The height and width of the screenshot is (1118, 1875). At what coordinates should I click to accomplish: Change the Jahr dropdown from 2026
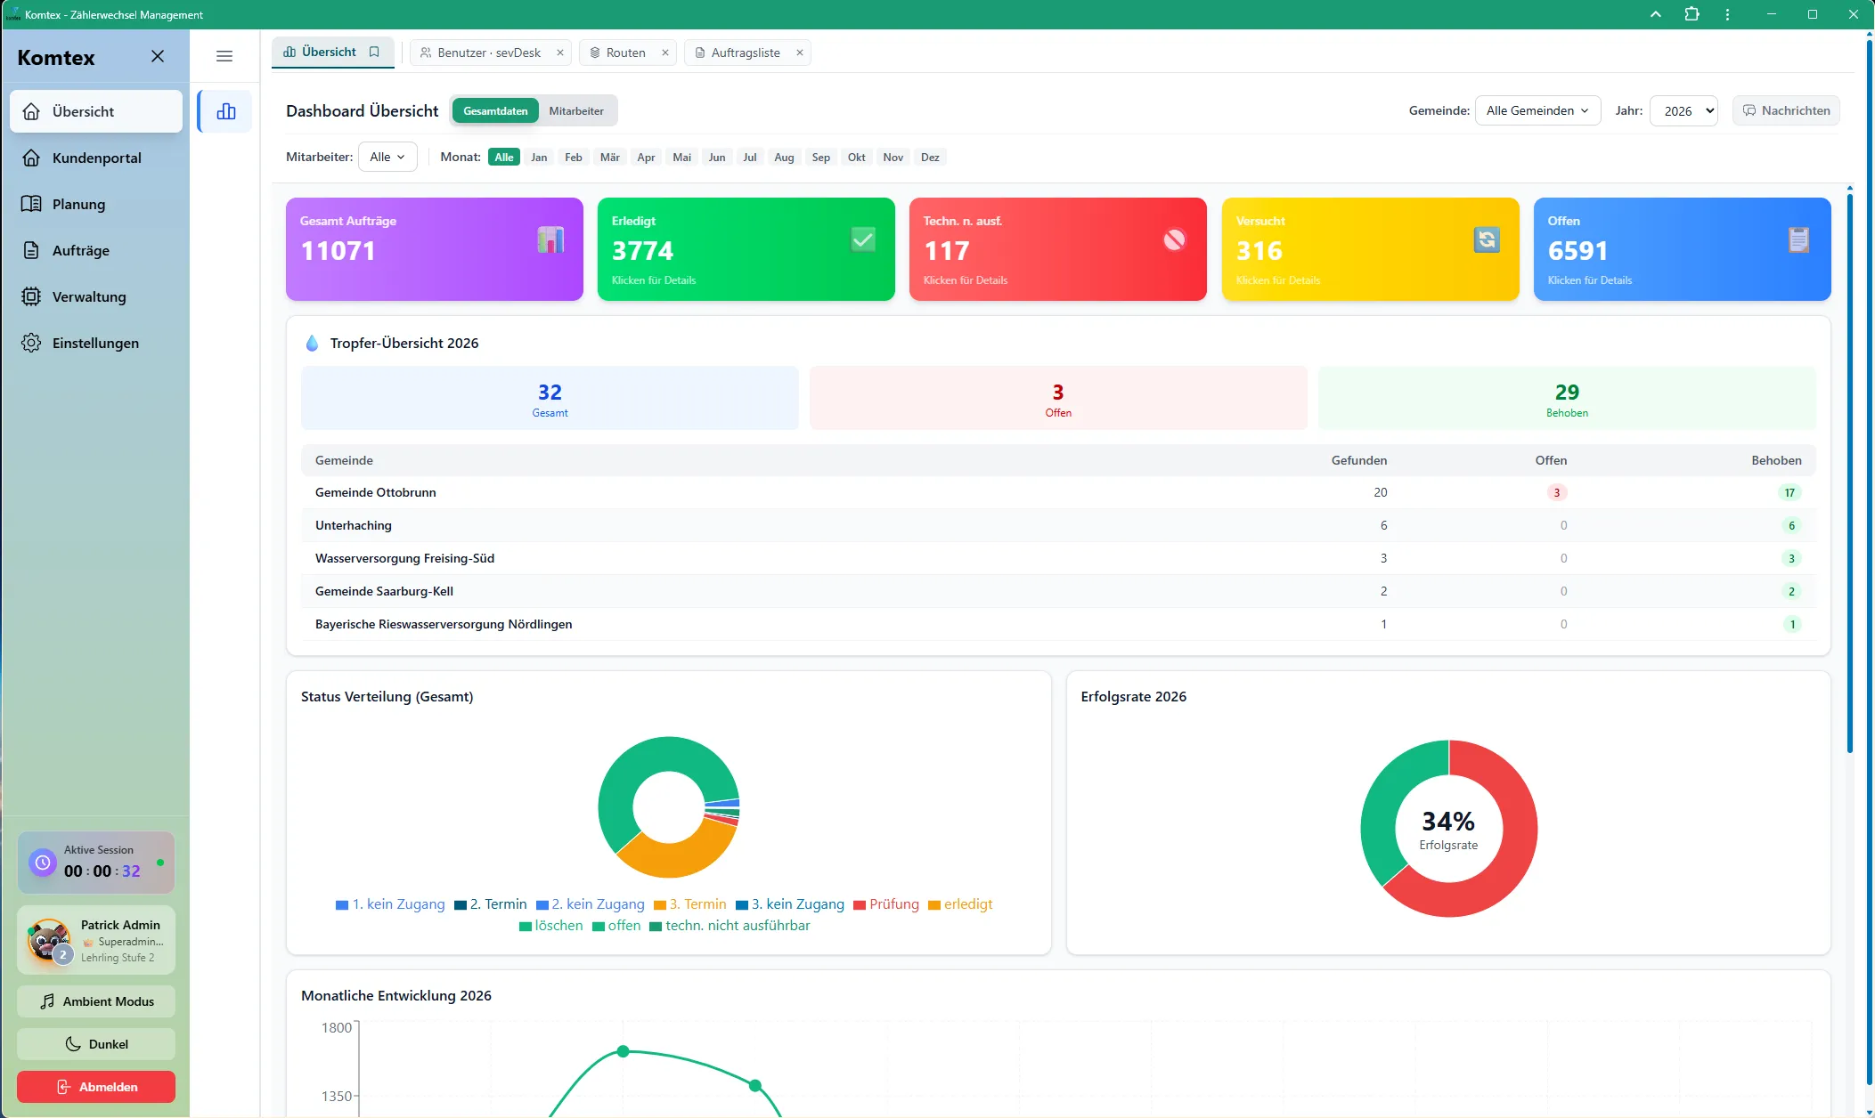coord(1683,110)
